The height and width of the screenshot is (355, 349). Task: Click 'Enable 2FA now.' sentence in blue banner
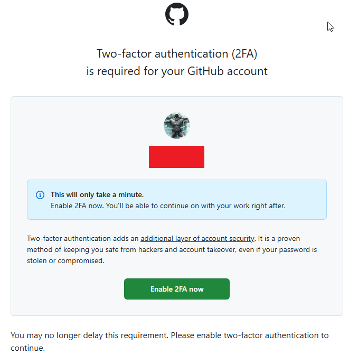pyautogui.click(x=77, y=206)
